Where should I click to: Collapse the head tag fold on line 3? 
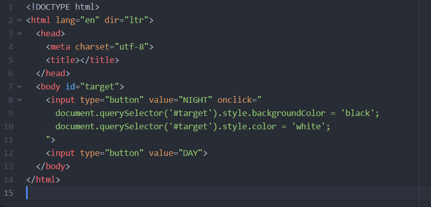tap(19, 33)
